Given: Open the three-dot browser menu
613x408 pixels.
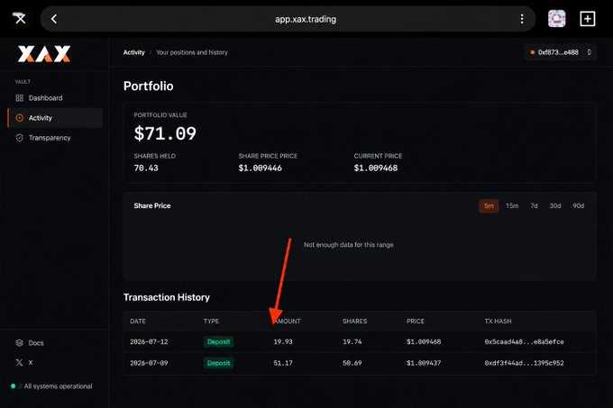Looking at the screenshot, I should pos(522,19).
